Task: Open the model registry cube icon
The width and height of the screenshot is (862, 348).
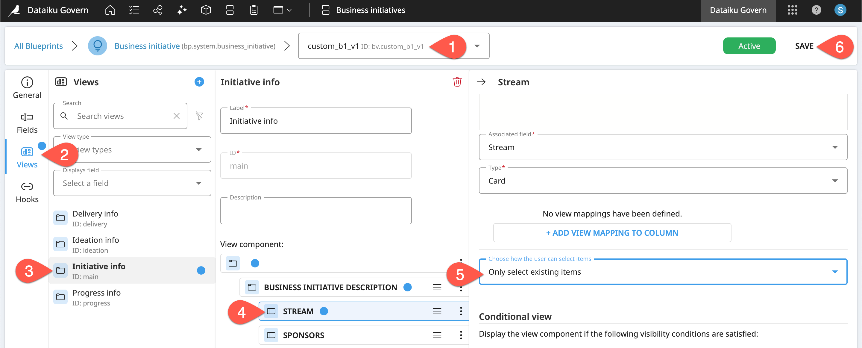Action: pyautogui.click(x=206, y=10)
